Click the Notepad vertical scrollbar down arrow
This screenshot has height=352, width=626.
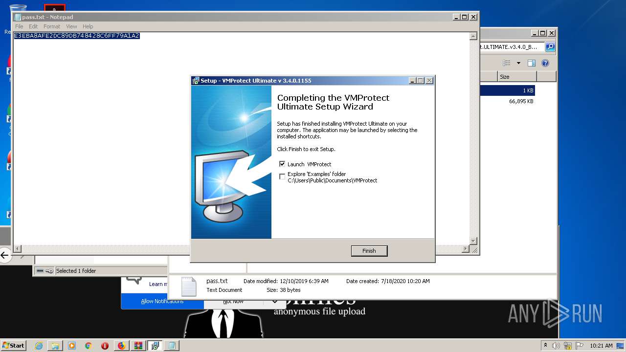point(473,241)
